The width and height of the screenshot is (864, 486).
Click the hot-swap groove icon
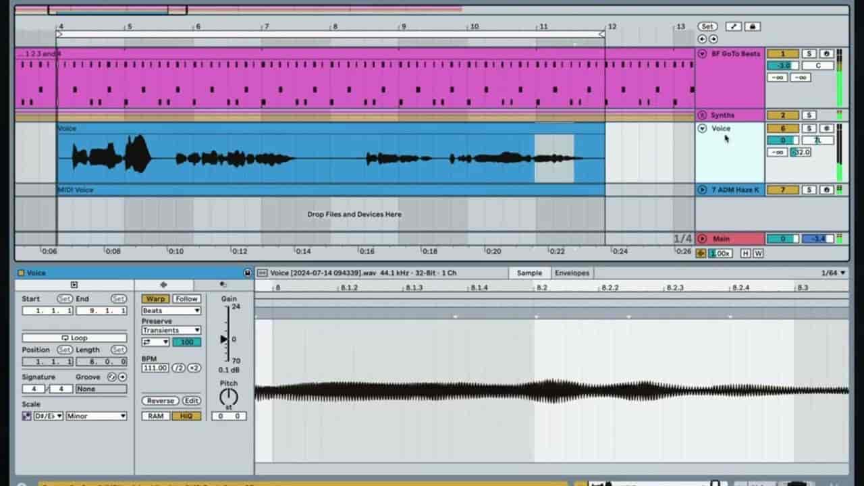(112, 377)
